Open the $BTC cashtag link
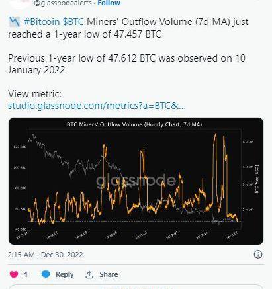This screenshot has height=289, width=272. coord(73,22)
